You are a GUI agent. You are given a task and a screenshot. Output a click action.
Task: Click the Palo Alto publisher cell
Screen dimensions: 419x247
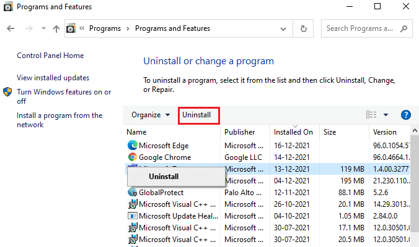click(243, 193)
